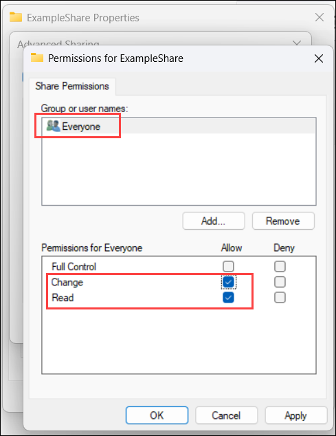Tick the Change Deny checkbox

tap(280, 282)
